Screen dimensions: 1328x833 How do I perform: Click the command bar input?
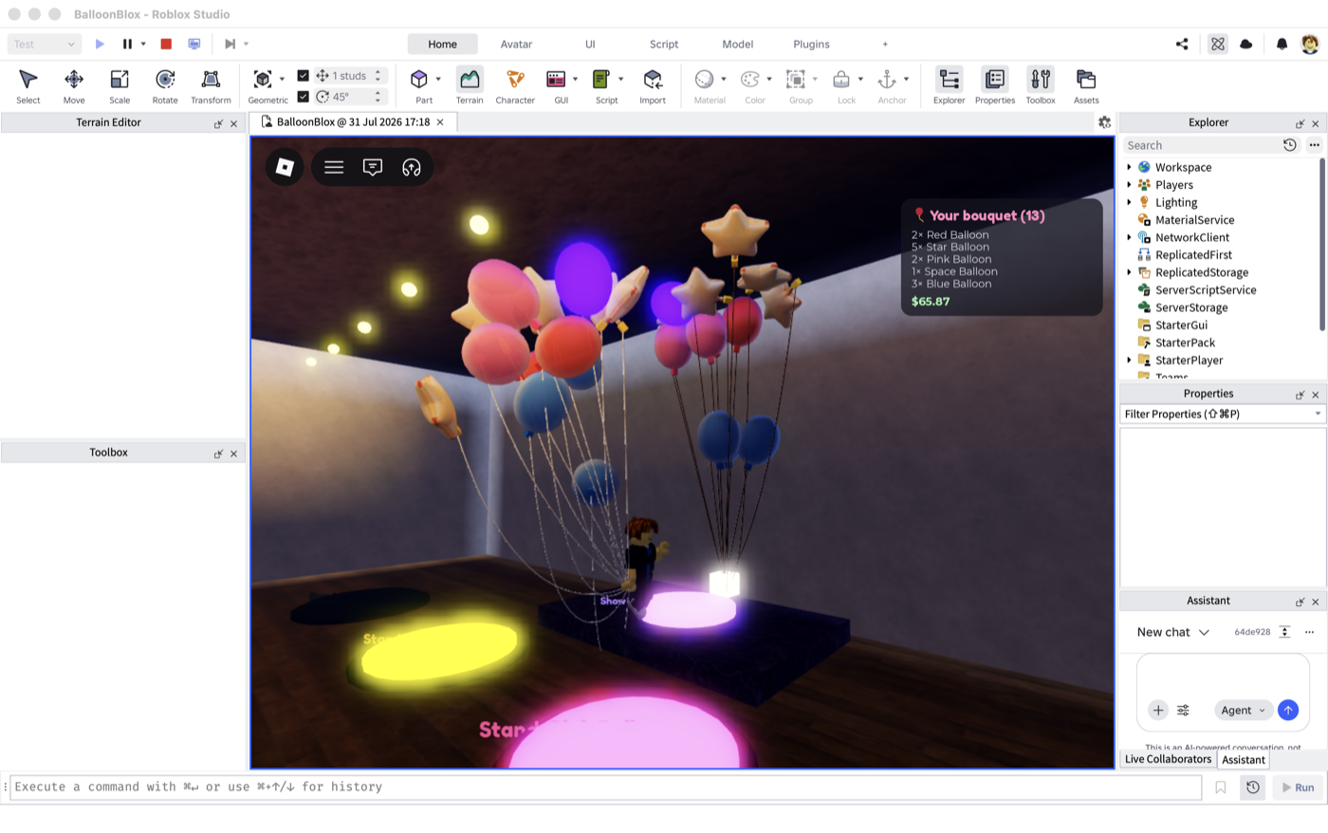click(605, 787)
